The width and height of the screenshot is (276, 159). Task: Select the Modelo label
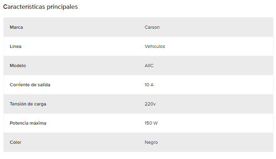(18, 66)
